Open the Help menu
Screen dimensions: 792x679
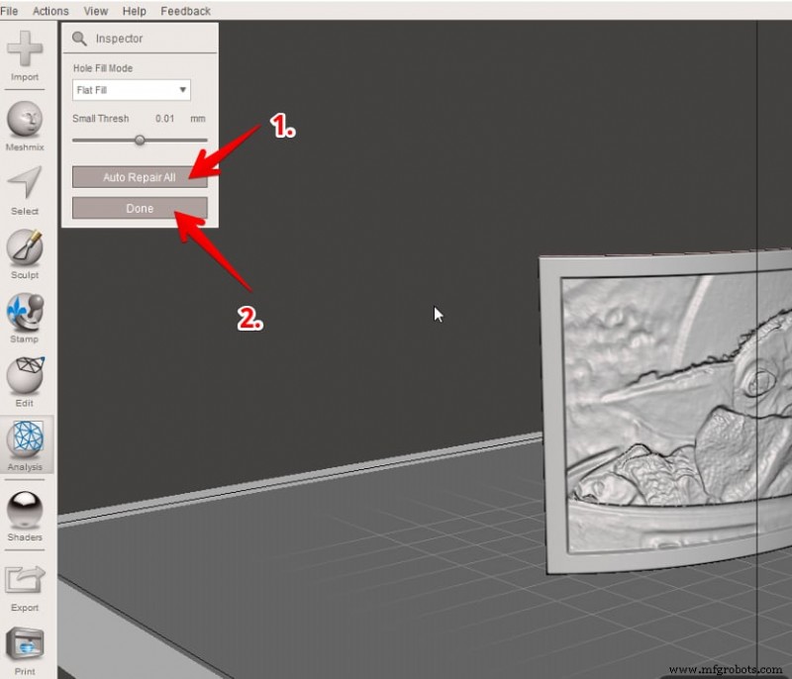pyautogui.click(x=134, y=11)
